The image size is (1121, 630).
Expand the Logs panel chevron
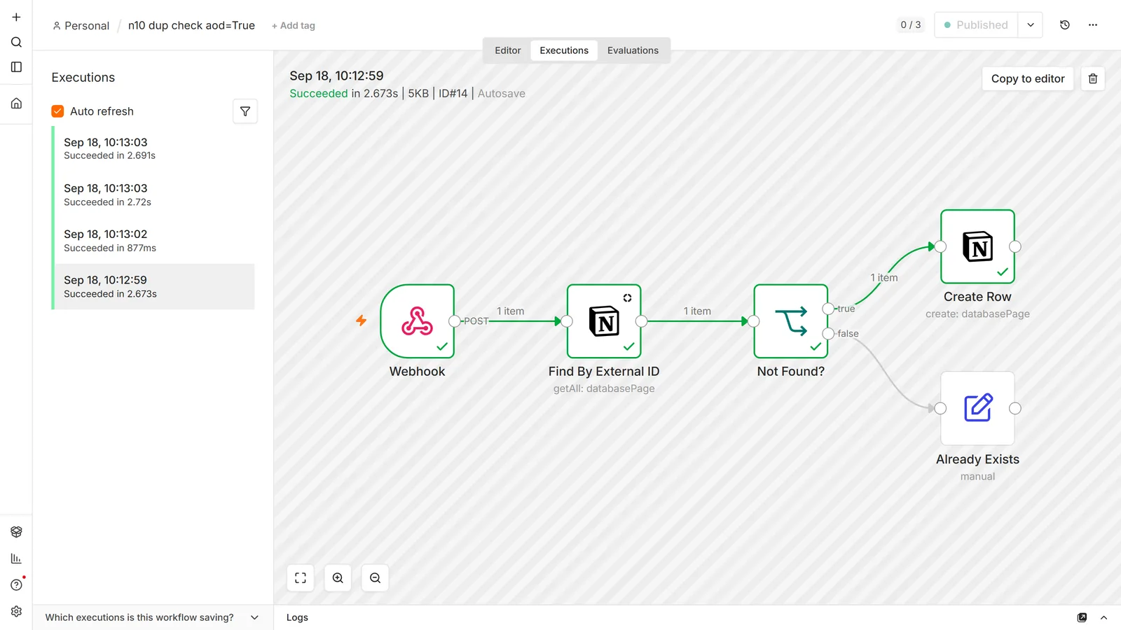tap(1103, 617)
